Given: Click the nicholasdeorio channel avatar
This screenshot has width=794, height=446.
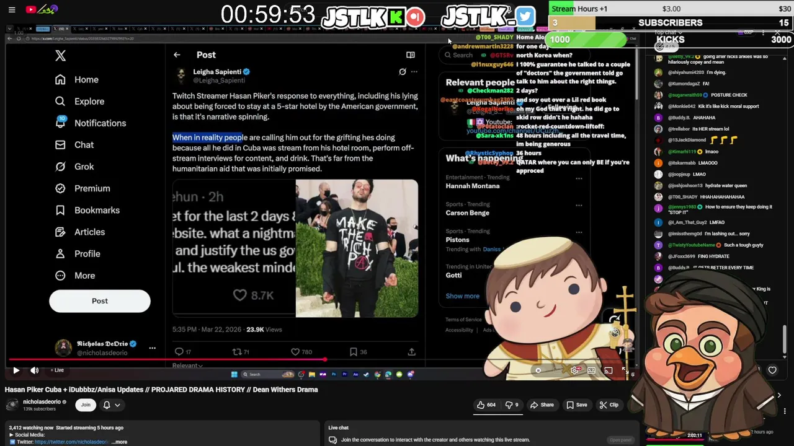Looking at the screenshot, I should 12,404.
